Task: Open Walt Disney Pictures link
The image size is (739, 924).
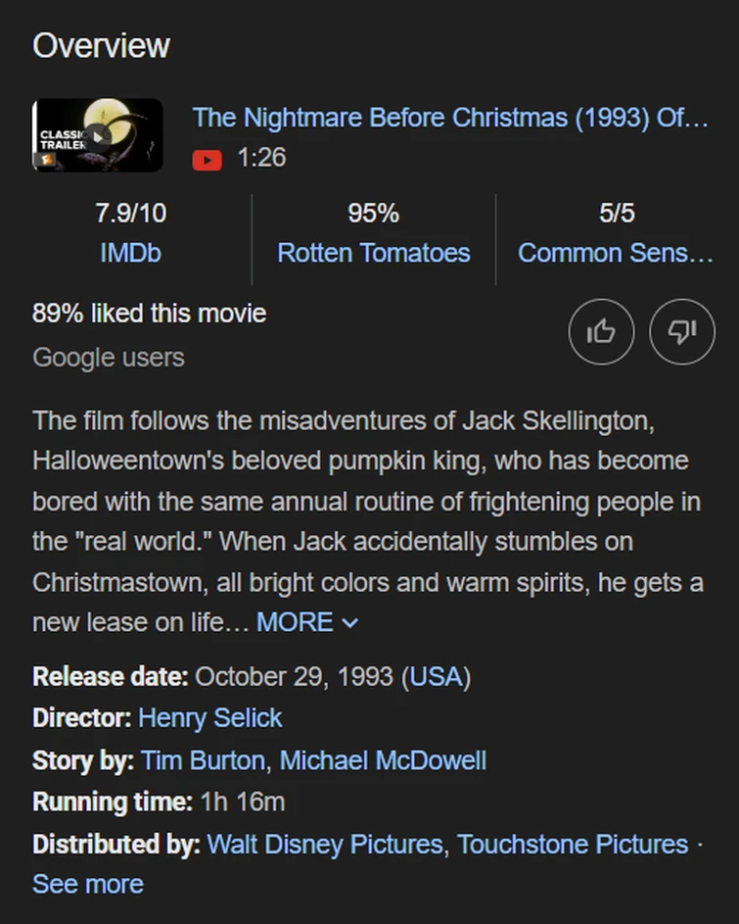Action: (x=324, y=844)
